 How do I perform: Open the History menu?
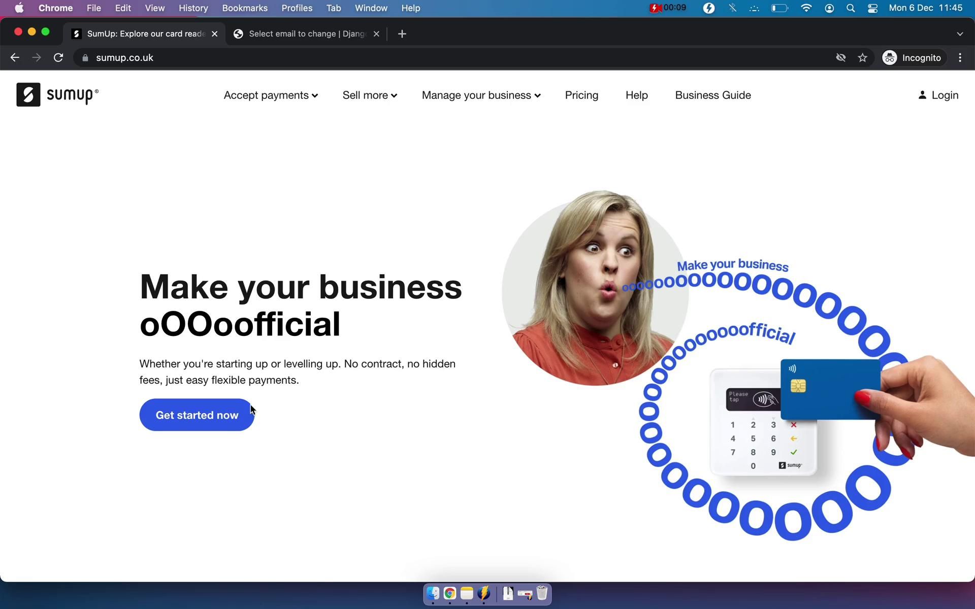(193, 8)
